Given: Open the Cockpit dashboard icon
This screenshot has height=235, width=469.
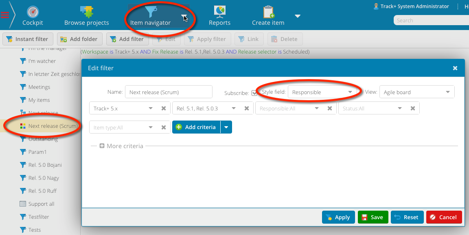Looking at the screenshot, I should 33,12.
